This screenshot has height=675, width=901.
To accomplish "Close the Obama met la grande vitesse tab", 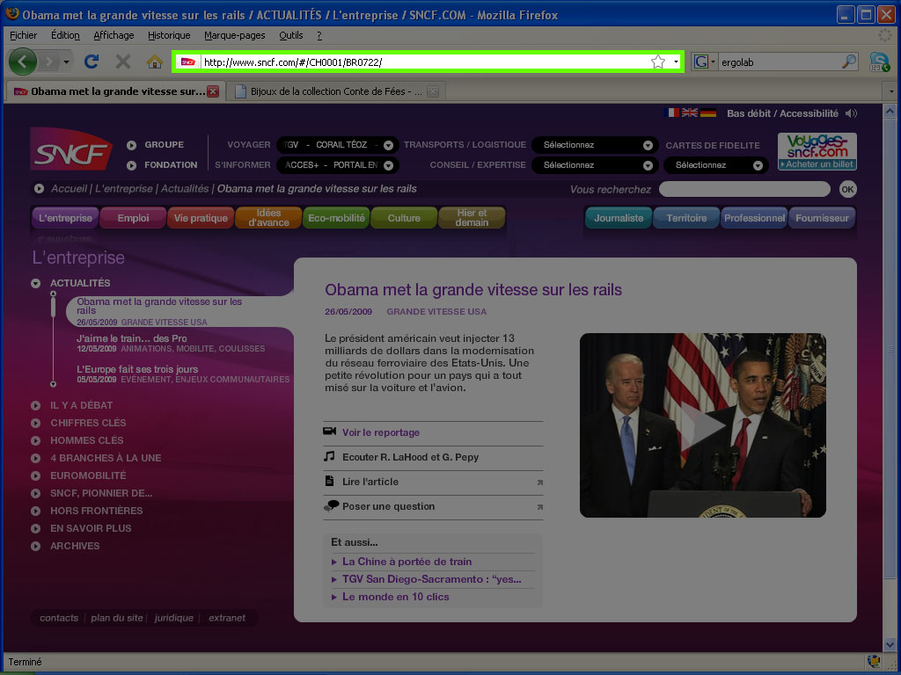I will (213, 91).
